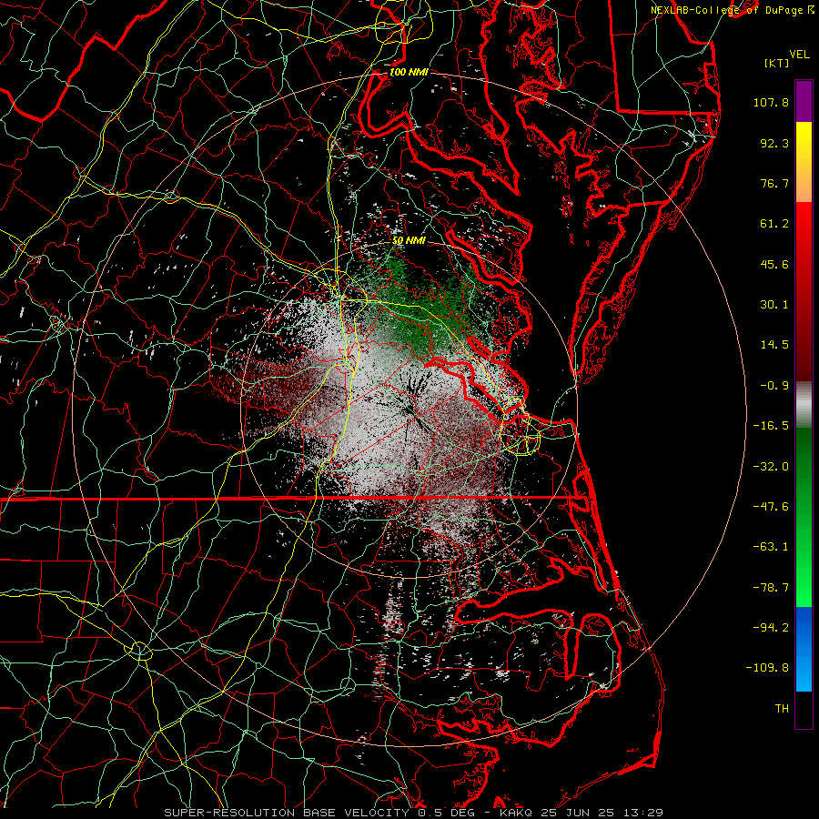Click the dark green segment of color bar
Viewport: 819px width, 819px height.
pyautogui.click(x=804, y=470)
